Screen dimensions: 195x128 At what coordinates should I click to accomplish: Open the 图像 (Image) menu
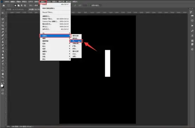tap(19, 2)
